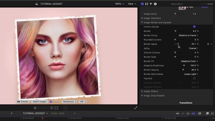Click the Transitions heading in the inspector
The height and width of the screenshot is (121, 215).
186,103
